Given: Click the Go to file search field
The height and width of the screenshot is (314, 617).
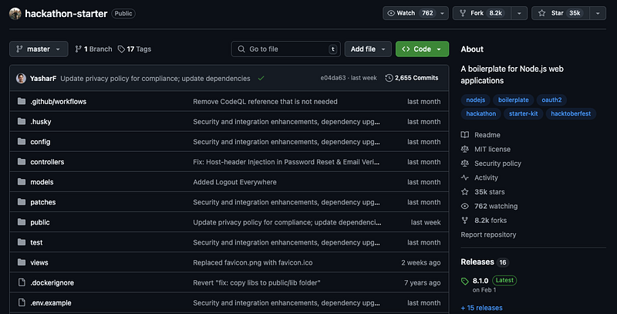Looking at the screenshot, I should pyautogui.click(x=285, y=49).
